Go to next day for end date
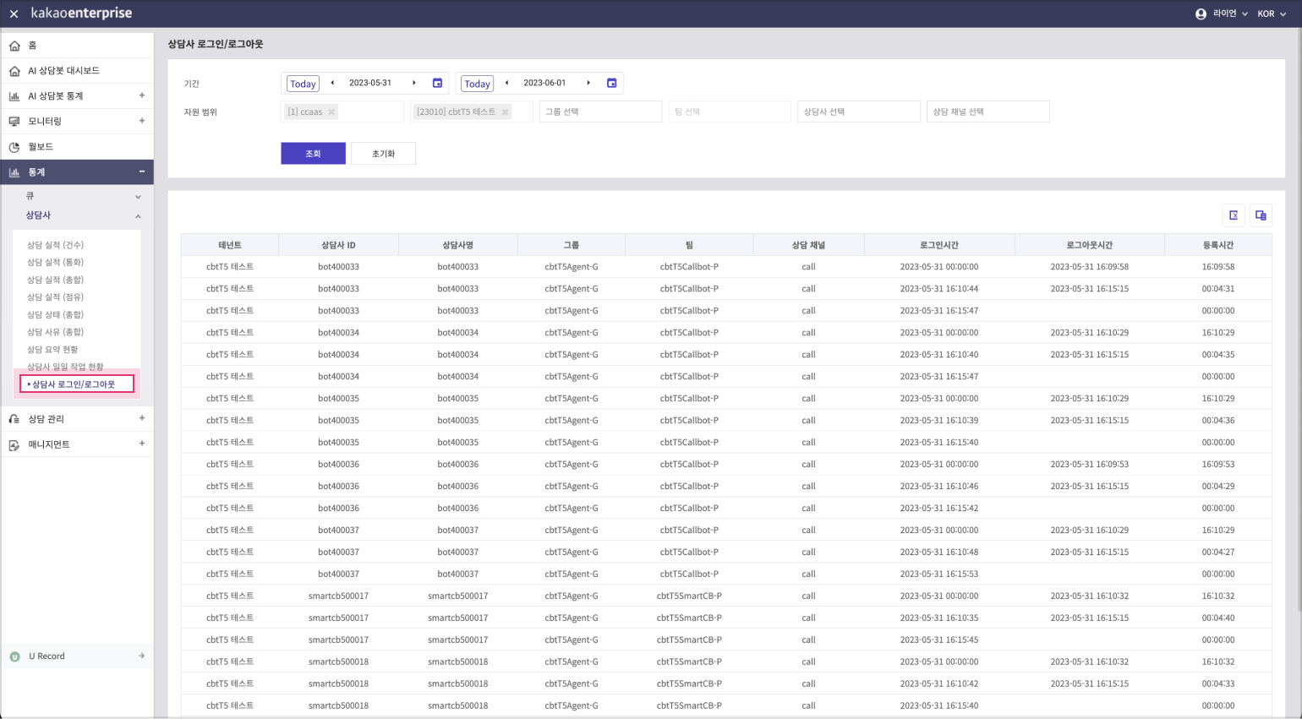The width and height of the screenshot is (1302, 719). click(588, 83)
